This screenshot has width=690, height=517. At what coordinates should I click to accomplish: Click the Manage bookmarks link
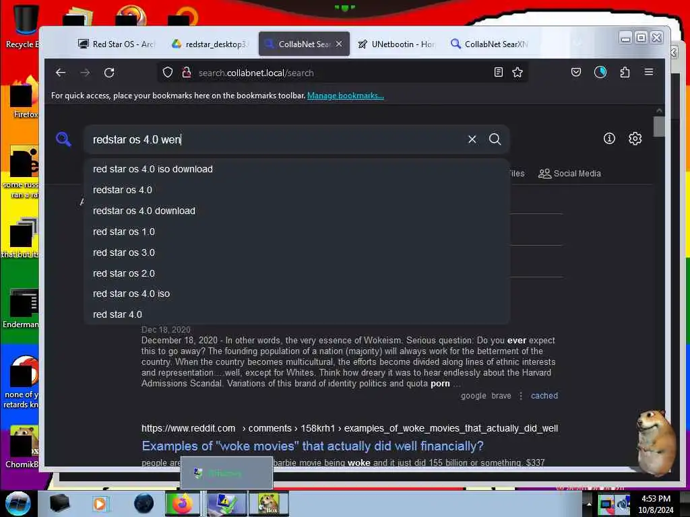[x=346, y=96]
